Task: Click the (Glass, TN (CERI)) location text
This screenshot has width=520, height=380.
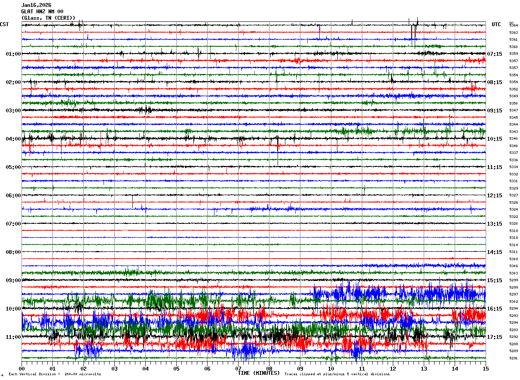Action: point(48,18)
